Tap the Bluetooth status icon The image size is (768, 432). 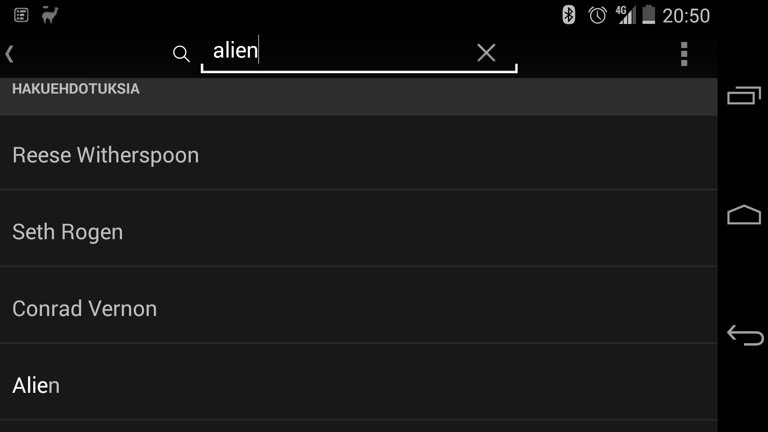pos(568,16)
